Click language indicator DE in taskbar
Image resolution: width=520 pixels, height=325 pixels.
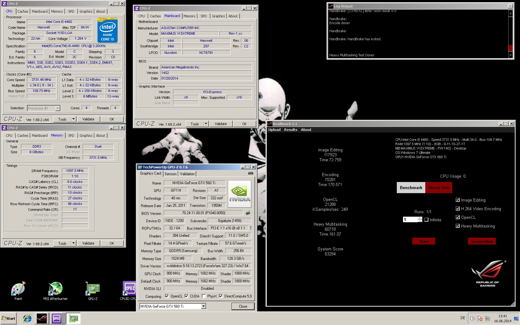click(463, 318)
